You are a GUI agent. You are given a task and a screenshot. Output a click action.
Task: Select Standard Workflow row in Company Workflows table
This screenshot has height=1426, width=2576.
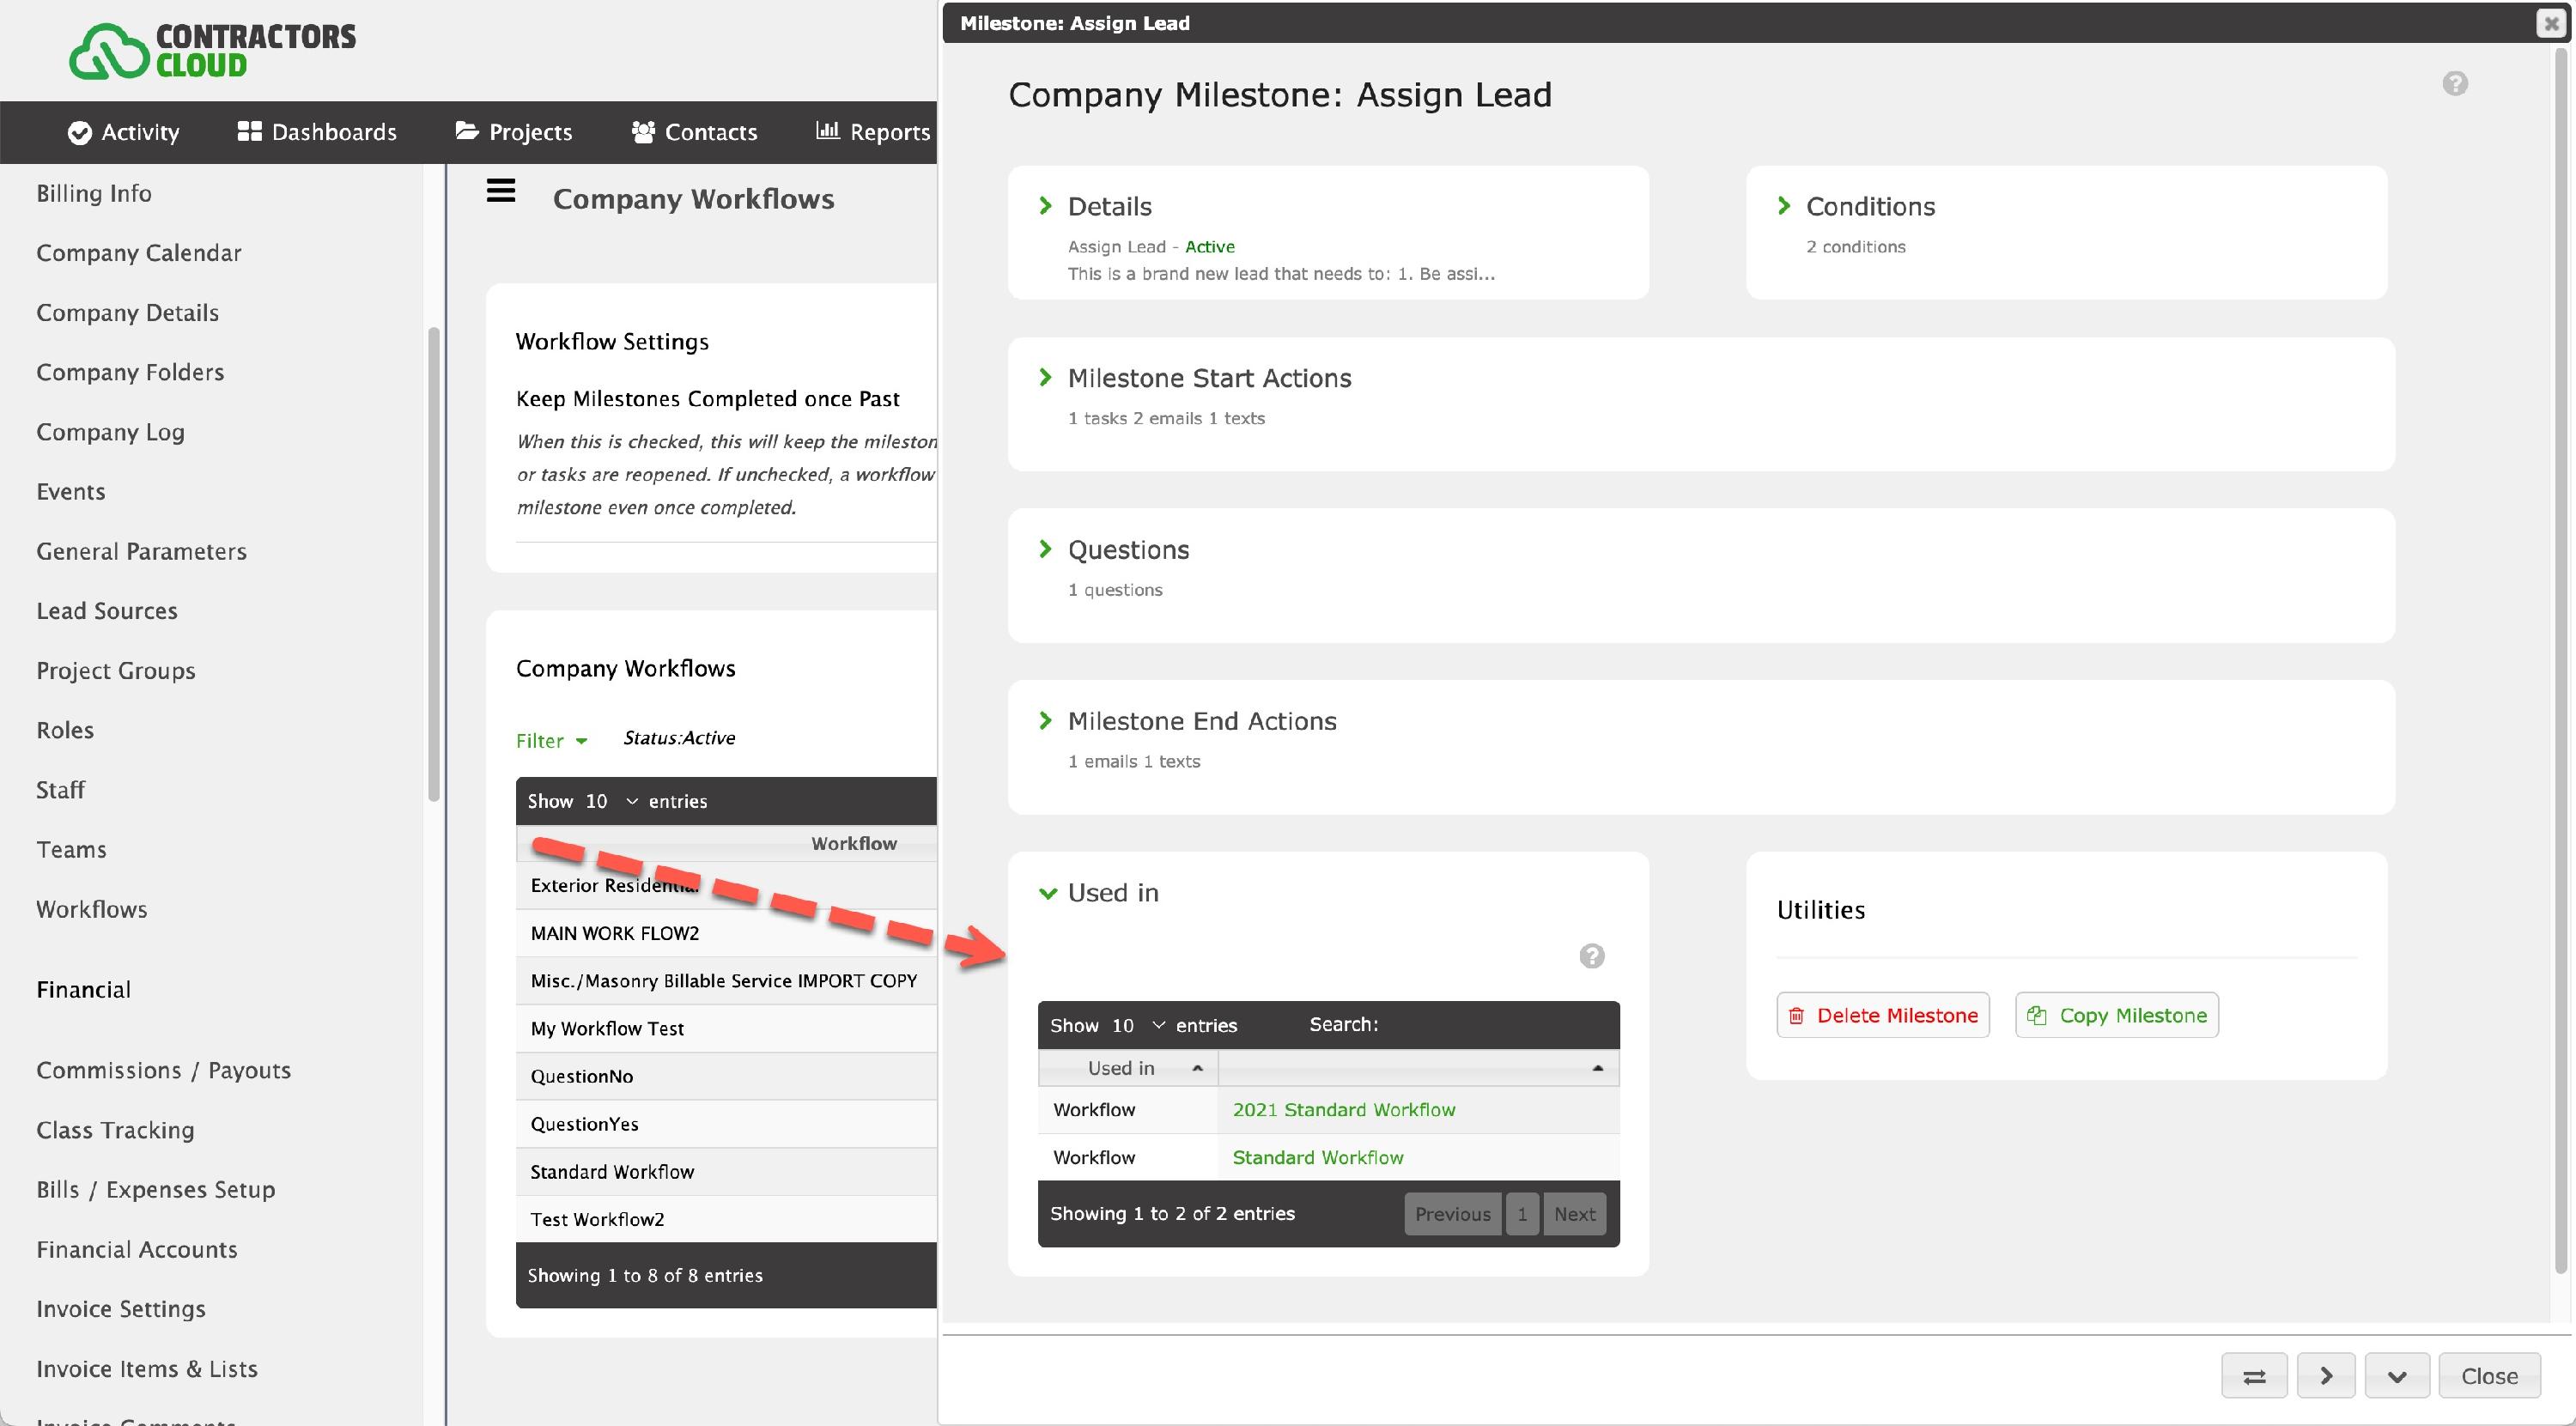coord(726,1172)
